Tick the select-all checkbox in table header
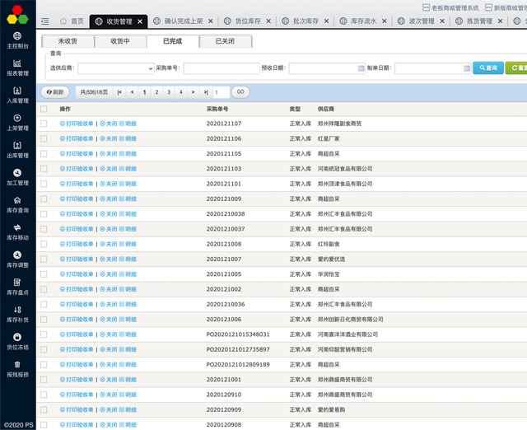This screenshot has height=430, width=527. pyautogui.click(x=44, y=109)
